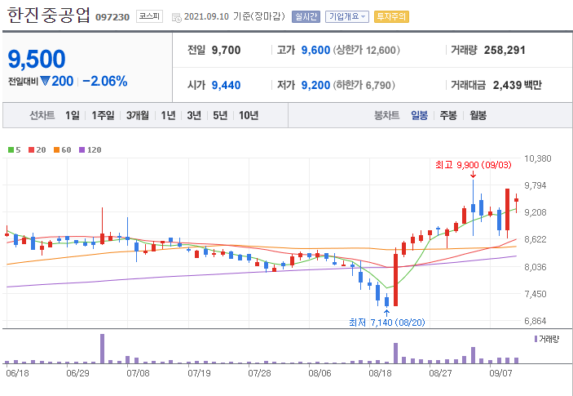Switch to 주봉 candle chart
The height and width of the screenshot is (396, 573).
pyautogui.click(x=448, y=116)
